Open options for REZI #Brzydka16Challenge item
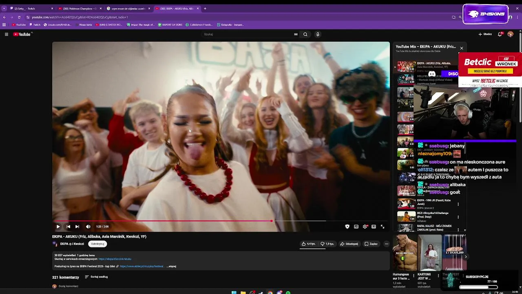 point(458,217)
